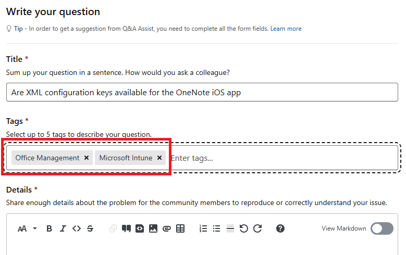Open the Learn more link
406x255 pixels.
tap(286, 29)
